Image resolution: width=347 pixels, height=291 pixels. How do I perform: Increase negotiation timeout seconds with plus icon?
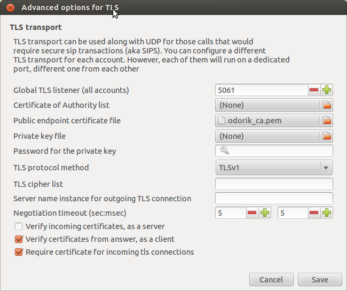point(265,214)
